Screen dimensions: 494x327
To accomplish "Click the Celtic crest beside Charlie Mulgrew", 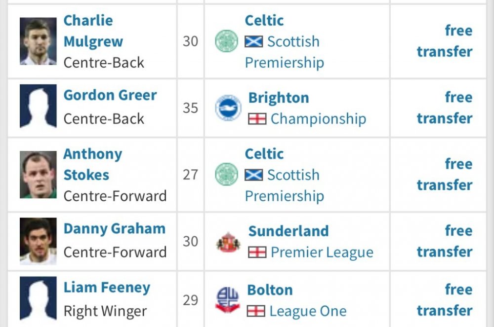I will point(227,41).
